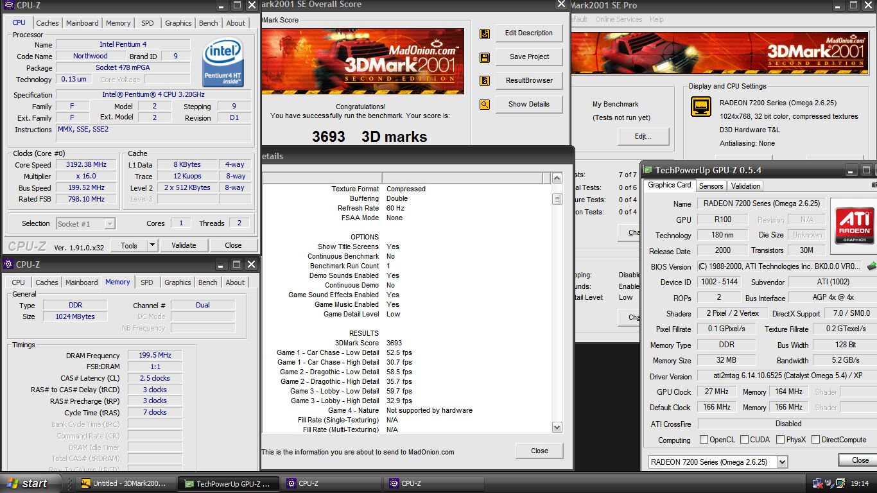This screenshot has height=493, width=877.
Task: Click the title icon of the CPU-Z CPU window
Action: [x=8, y=5]
